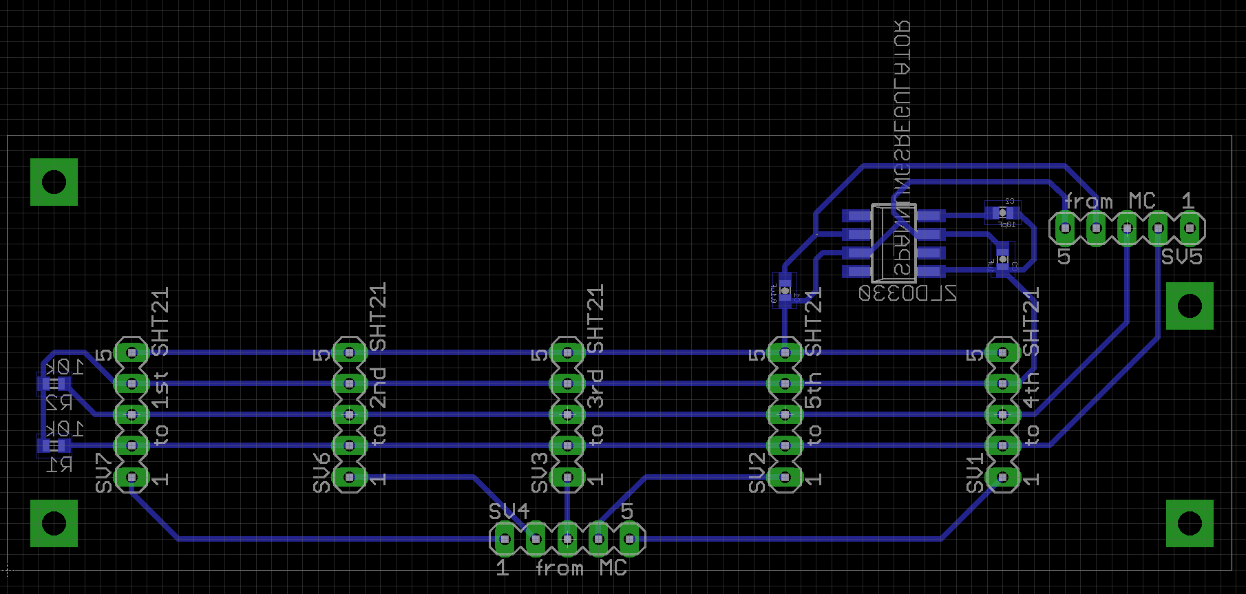Viewport: 1246px width, 594px height.
Task: Select capacitor C2 labeled 10pF
Action: 1002,213
